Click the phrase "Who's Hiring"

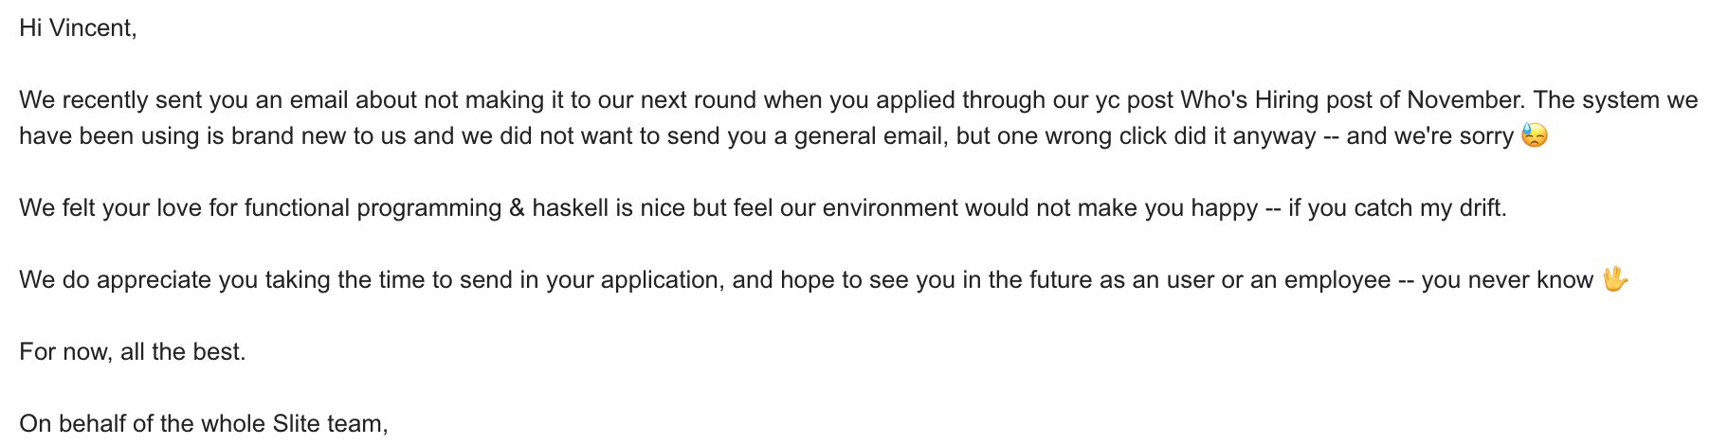point(1250,100)
